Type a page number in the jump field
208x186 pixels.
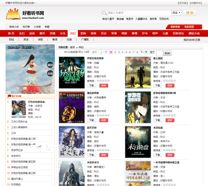(159, 53)
